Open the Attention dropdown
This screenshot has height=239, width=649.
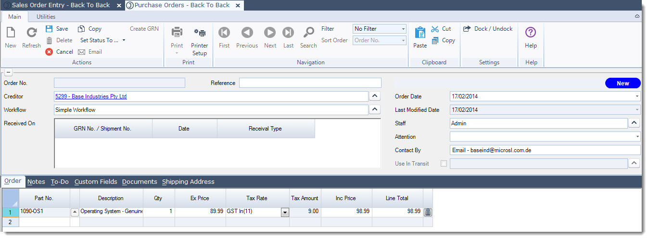[637, 137]
